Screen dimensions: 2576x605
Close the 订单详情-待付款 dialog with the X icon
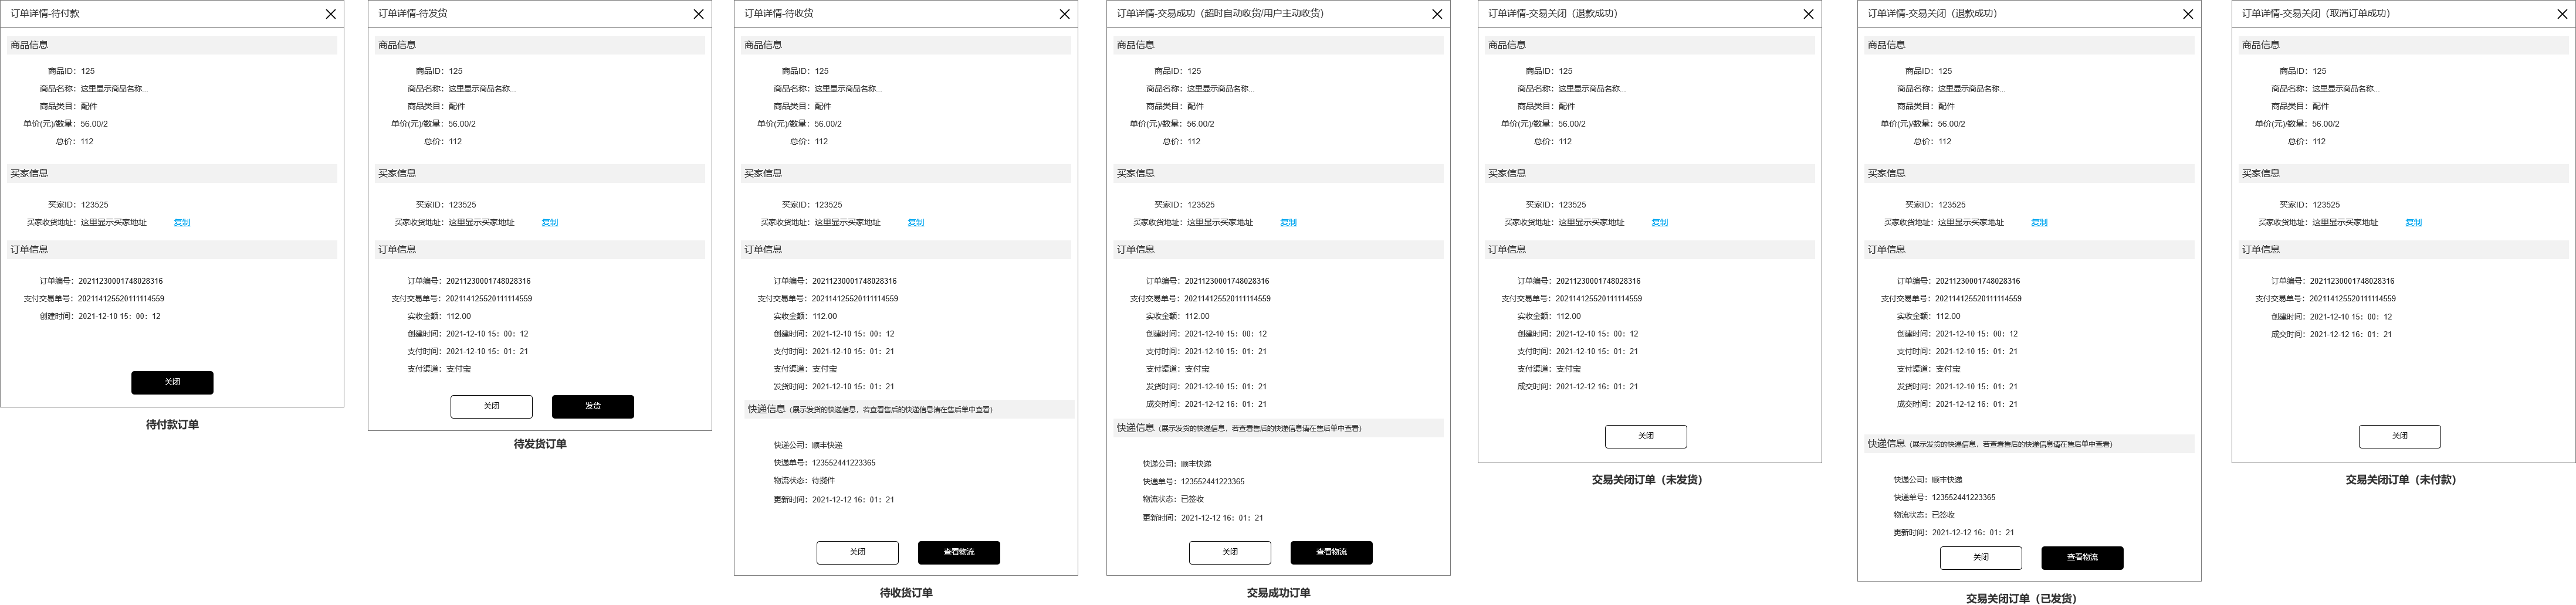click(331, 14)
